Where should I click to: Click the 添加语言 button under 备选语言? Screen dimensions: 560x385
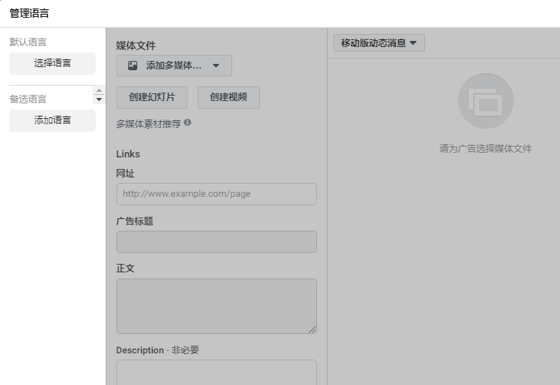coord(52,120)
